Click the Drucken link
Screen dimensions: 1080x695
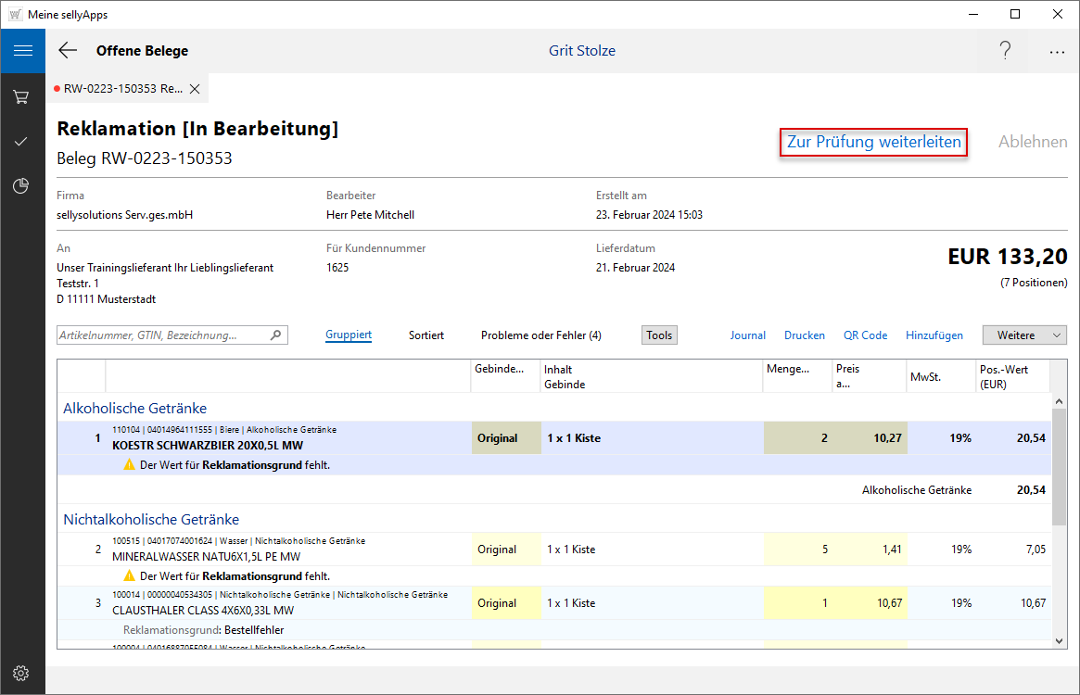click(804, 335)
